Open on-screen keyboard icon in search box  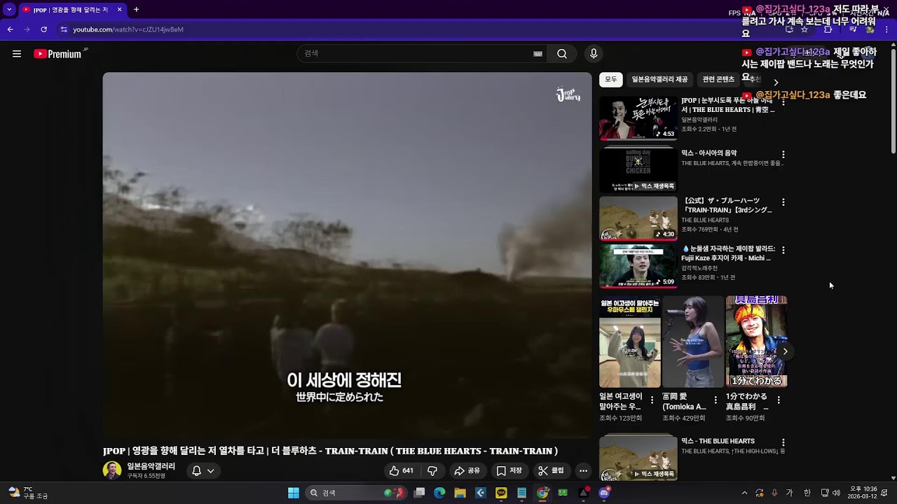537,54
